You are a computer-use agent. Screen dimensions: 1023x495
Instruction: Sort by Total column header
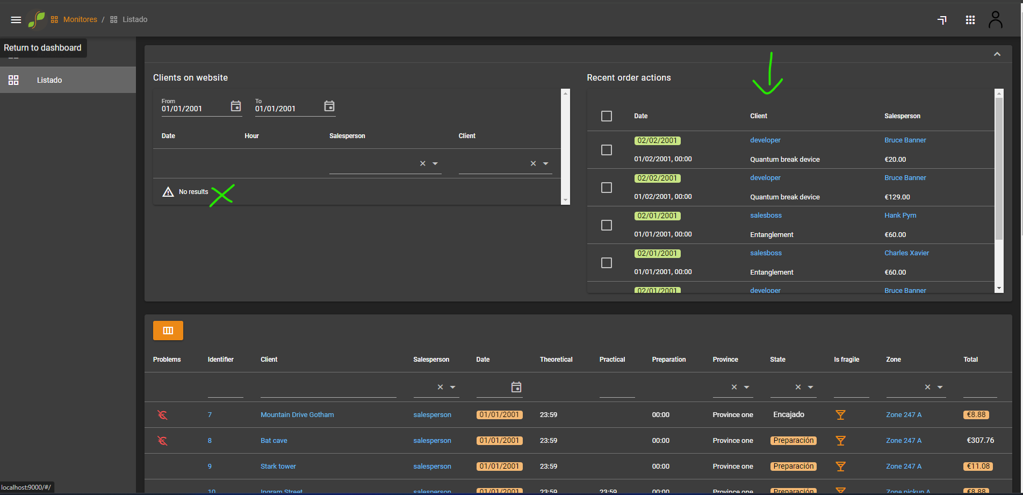tap(971, 360)
